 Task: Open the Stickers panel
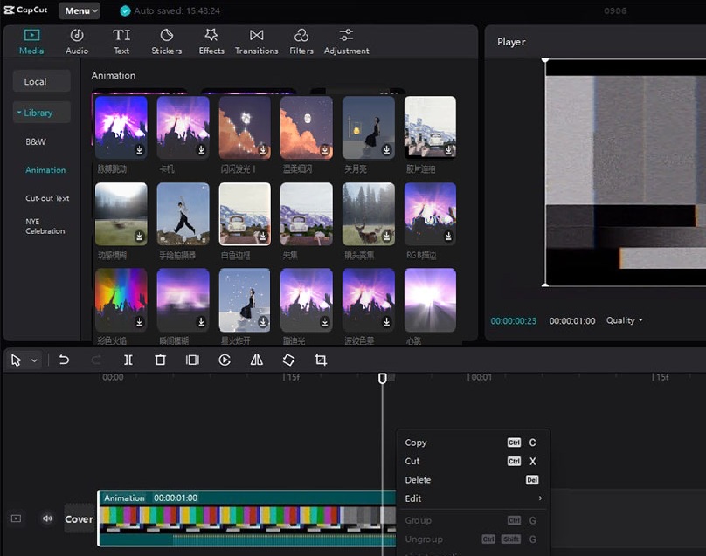[166, 40]
